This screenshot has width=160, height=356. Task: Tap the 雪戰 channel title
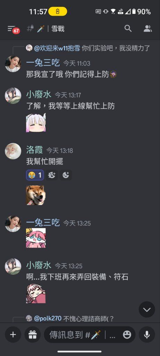(x=58, y=29)
